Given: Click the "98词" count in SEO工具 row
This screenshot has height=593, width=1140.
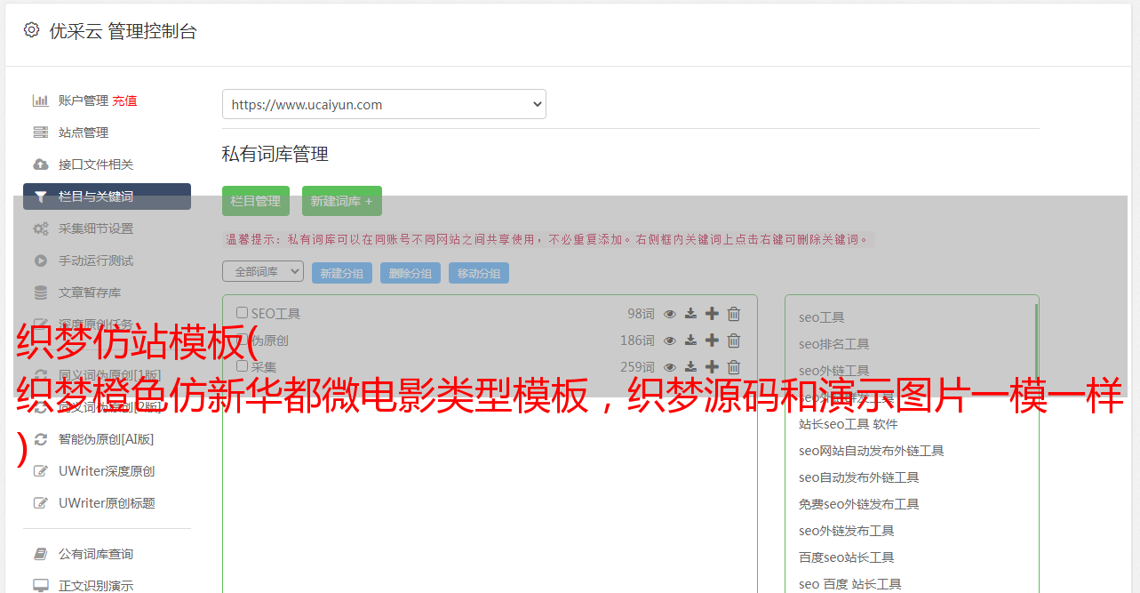Looking at the screenshot, I should pos(641,314).
